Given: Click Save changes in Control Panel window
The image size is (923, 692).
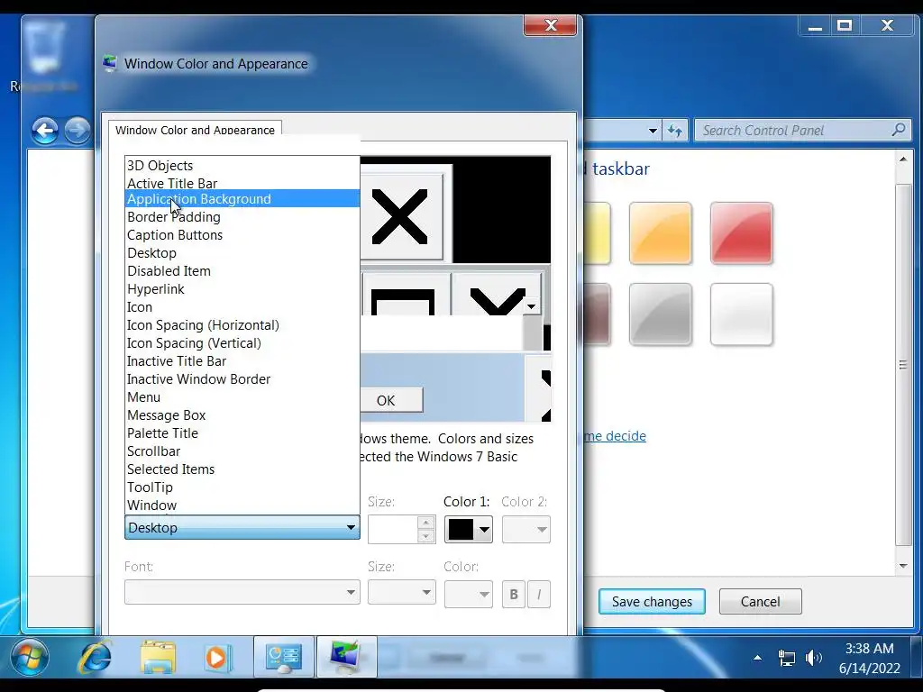Looking at the screenshot, I should click(652, 601).
